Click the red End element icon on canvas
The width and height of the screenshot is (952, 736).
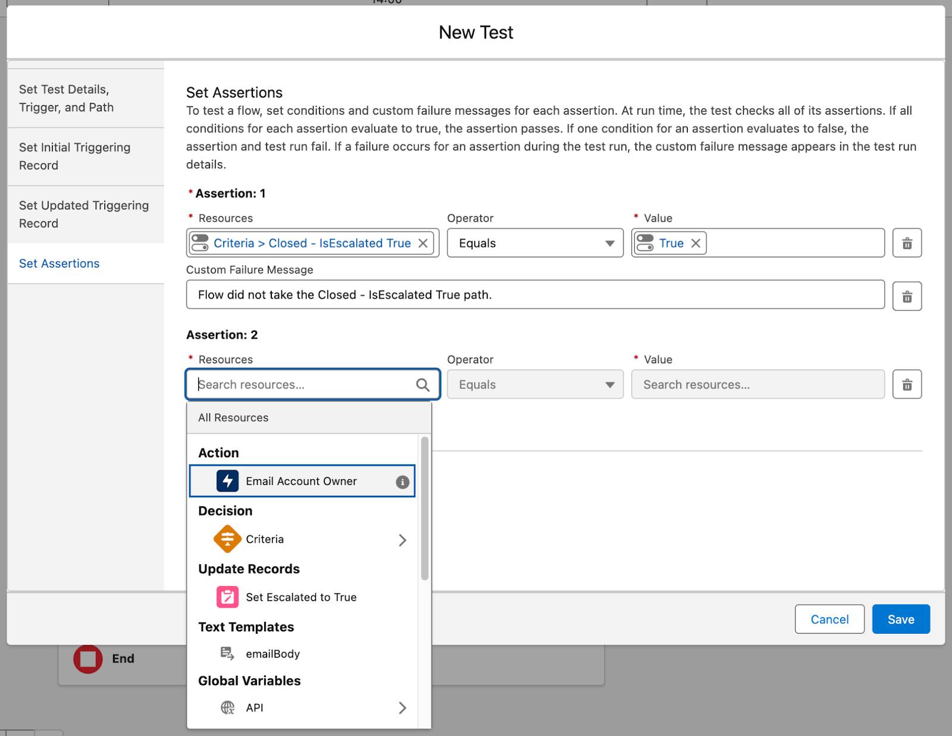[87, 659]
